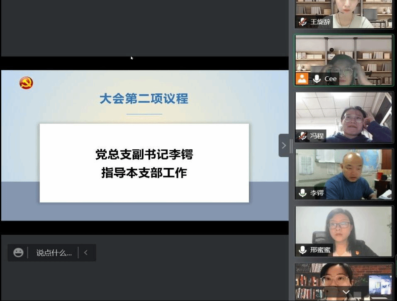Image resolution: width=397 pixels, height=301 pixels.
Task: Click the microphone icon beside 邢蜜蜜
Action: 303,250
